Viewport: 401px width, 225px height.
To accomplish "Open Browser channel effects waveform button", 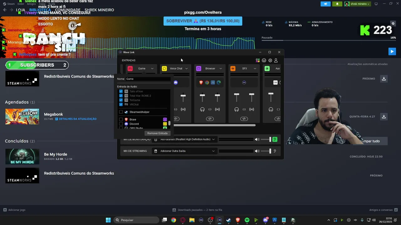I will (x=210, y=119).
